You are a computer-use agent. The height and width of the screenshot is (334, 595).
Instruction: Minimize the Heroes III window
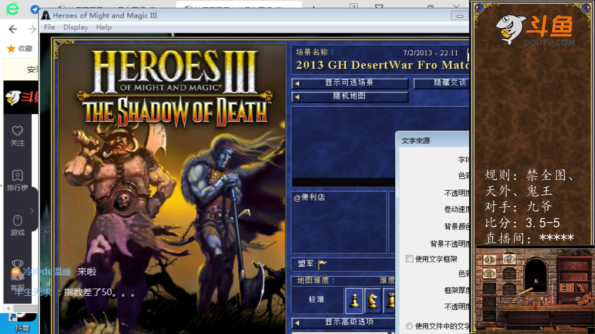point(460,16)
